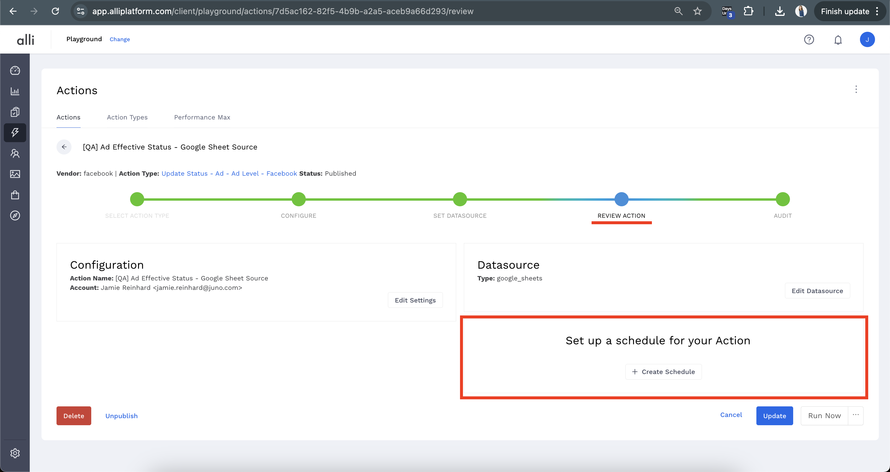Switch to the Performance Max tab
This screenshot has width=890, height=472.
(202, 117)
